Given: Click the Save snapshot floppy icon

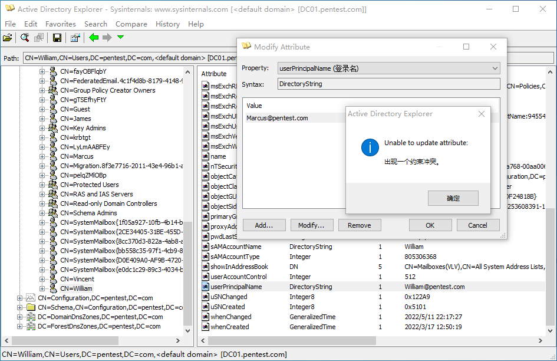Looking at the screenshot, I should tap(57, 37).
